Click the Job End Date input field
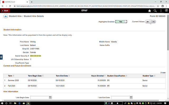Image resolution: width=169 pixels, height=105 pixels. pyautogui.click(x=120, y=97)
